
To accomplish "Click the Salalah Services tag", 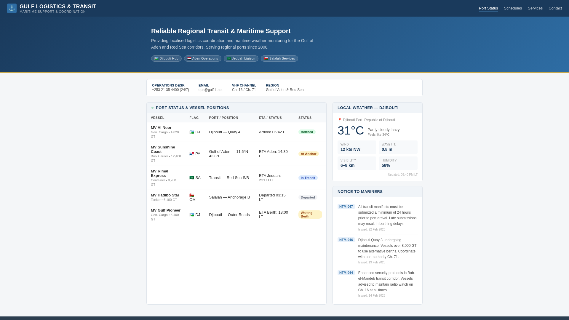I will click(x=279, y=59).
